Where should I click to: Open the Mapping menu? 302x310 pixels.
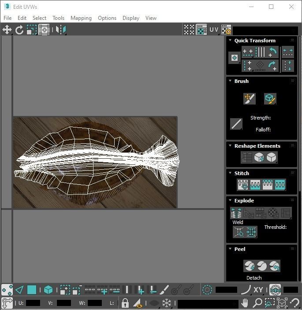point(81,18)
